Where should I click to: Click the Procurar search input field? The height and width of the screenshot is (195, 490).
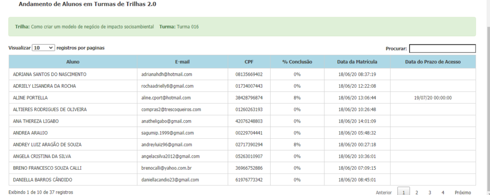442,48
